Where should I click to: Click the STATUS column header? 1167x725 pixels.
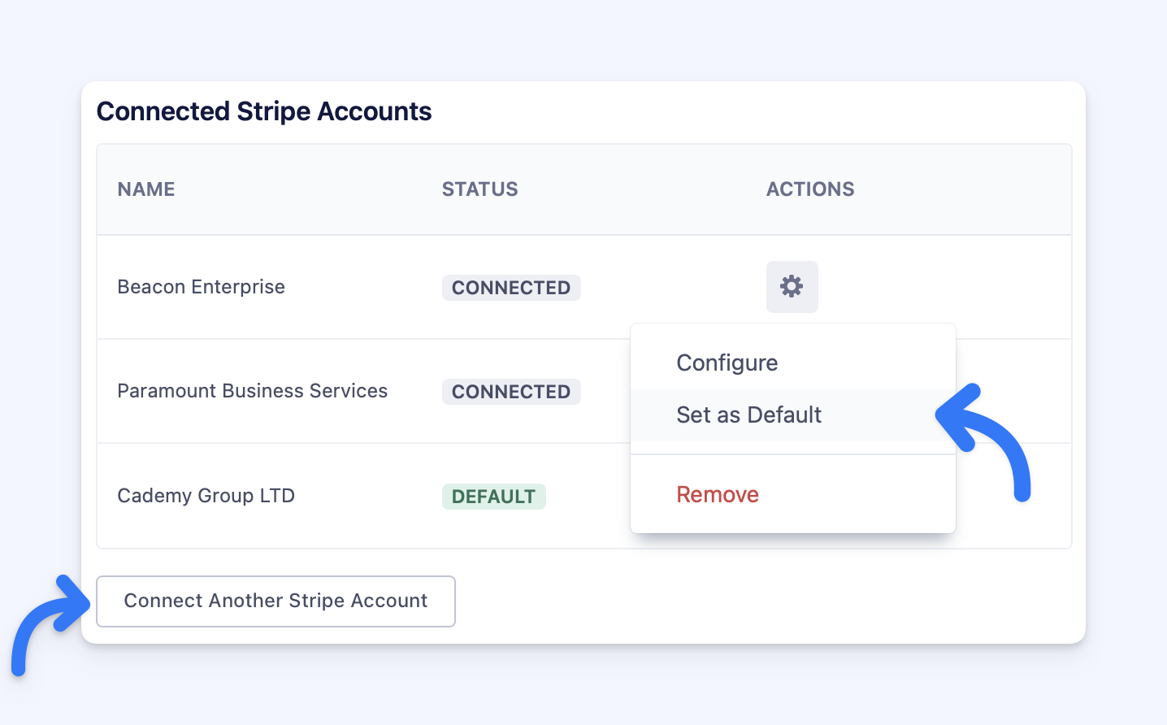479,189
